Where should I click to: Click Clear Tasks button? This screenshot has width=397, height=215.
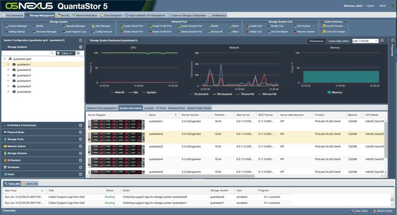pos(360,211)
